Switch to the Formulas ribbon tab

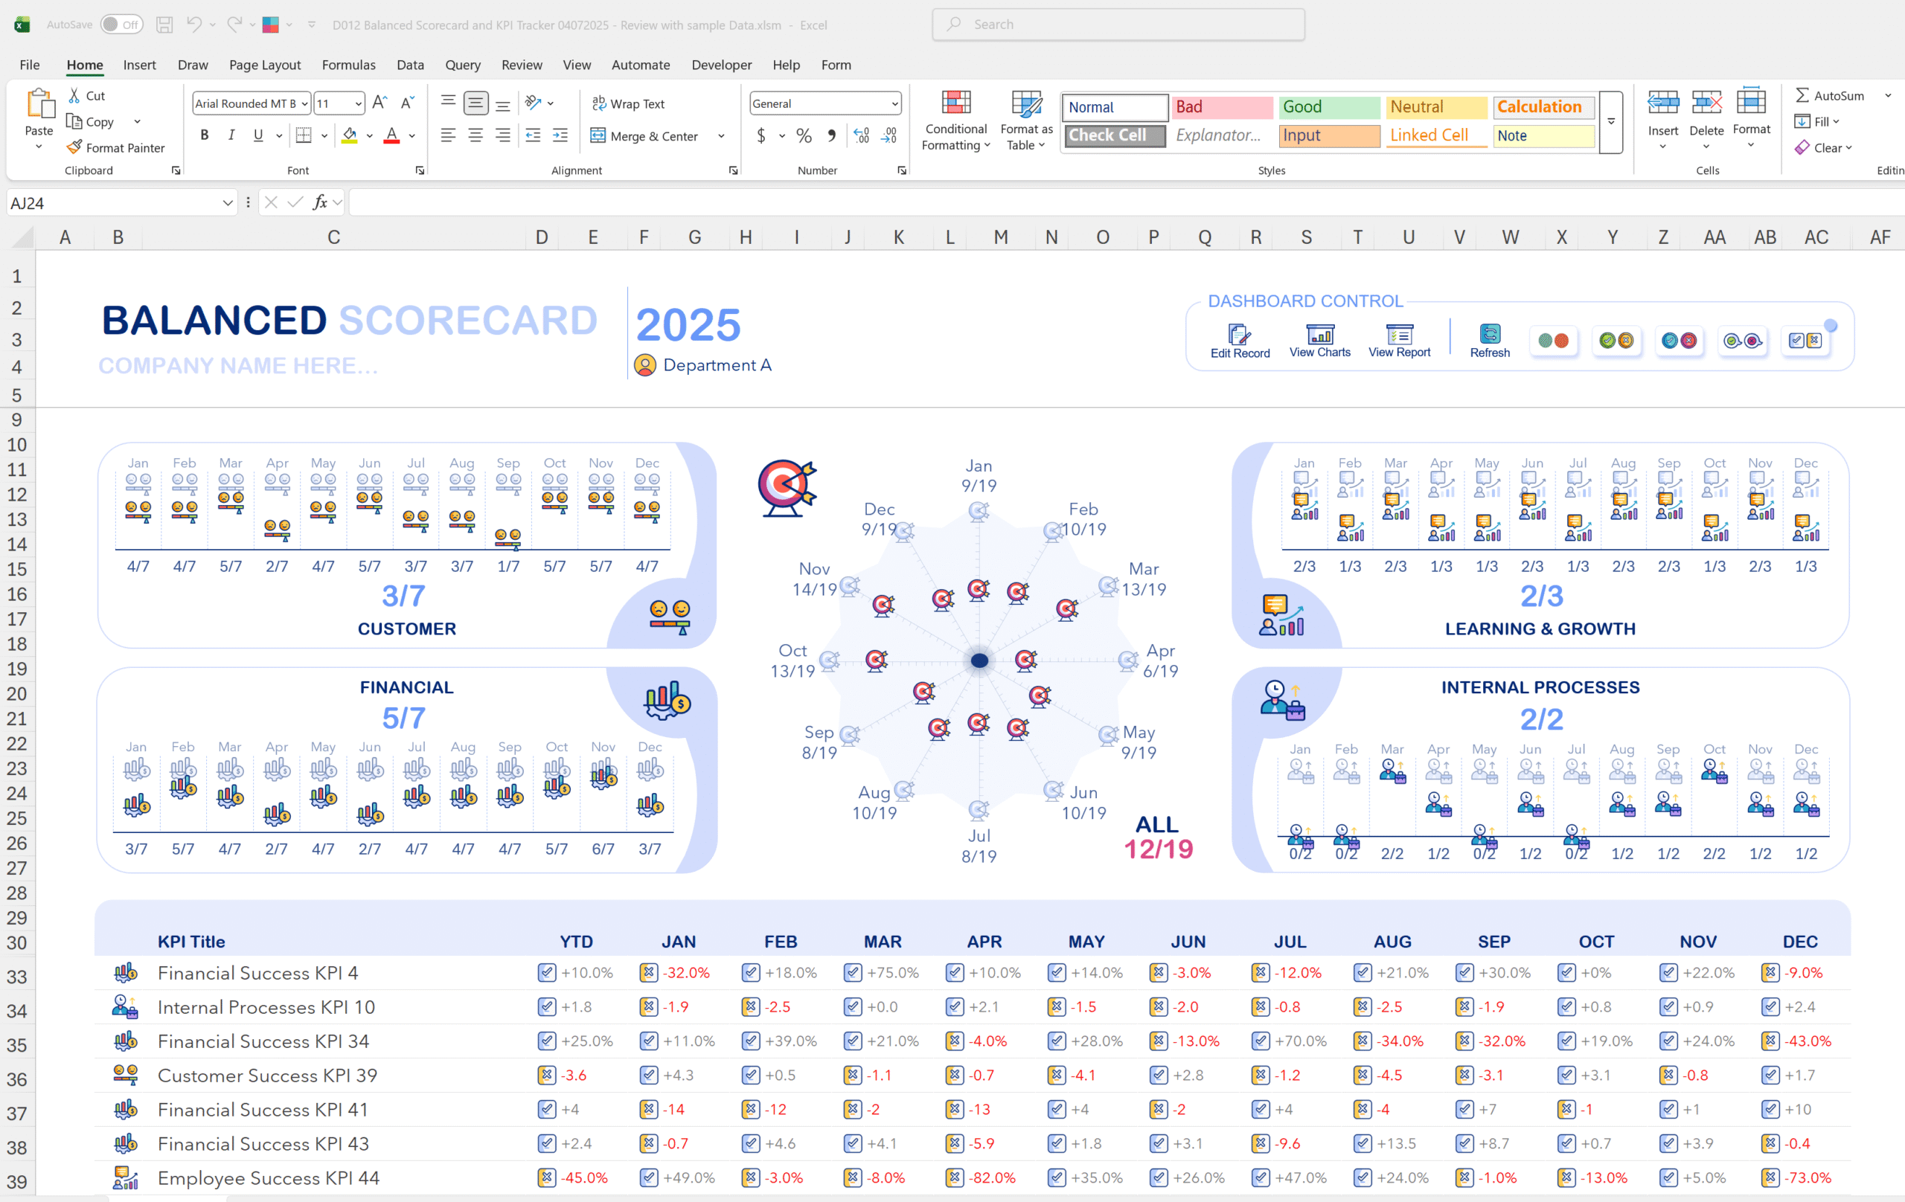click(348, 65)
